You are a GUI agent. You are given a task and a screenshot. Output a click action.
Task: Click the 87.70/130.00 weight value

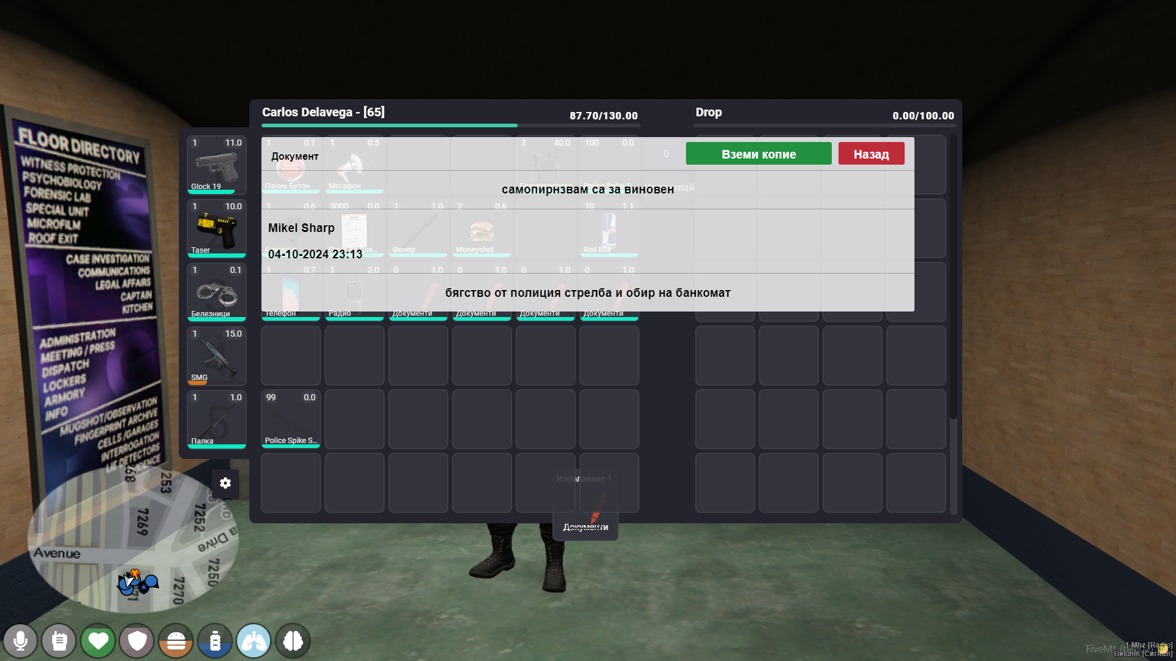[604, 116]
